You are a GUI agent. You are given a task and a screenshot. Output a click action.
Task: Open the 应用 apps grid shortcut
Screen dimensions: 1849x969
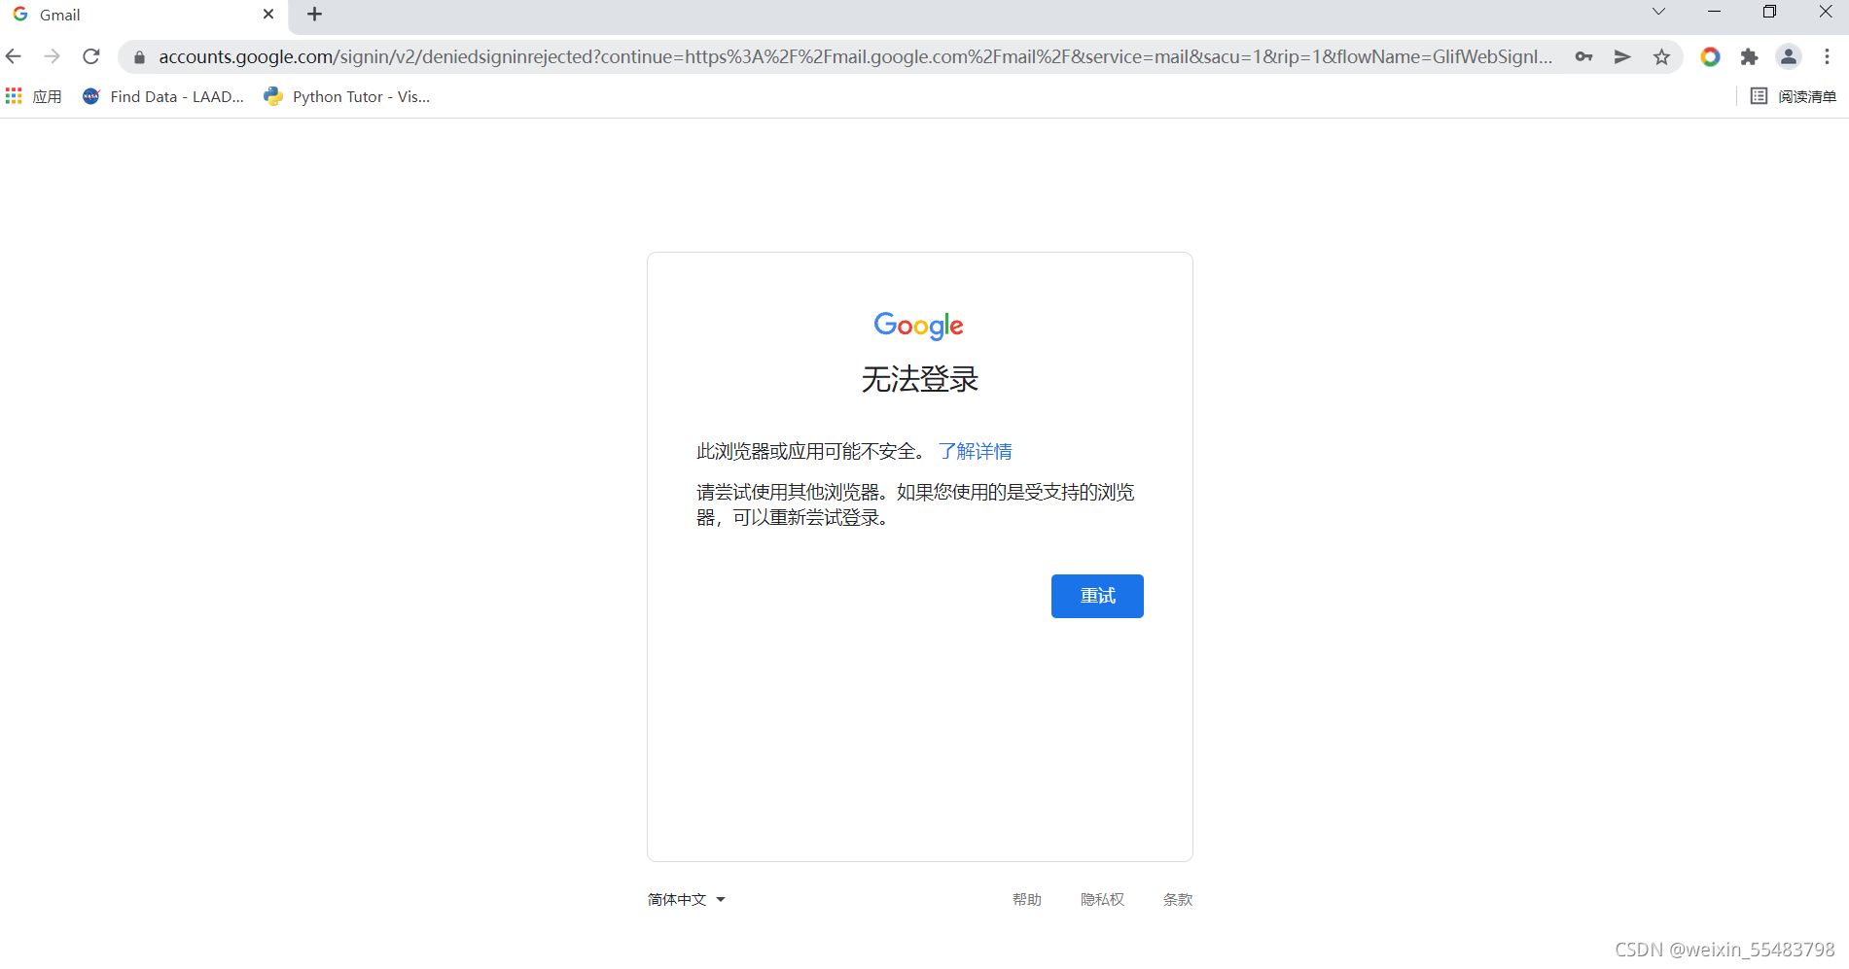click(34, 96)
